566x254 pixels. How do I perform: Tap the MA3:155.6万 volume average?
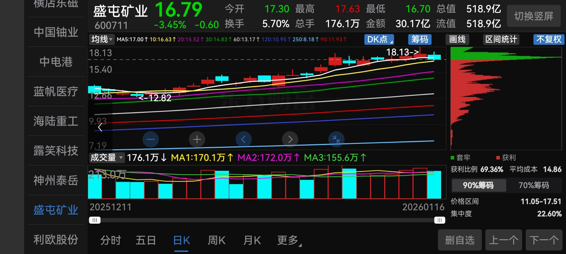pos(335,157)
